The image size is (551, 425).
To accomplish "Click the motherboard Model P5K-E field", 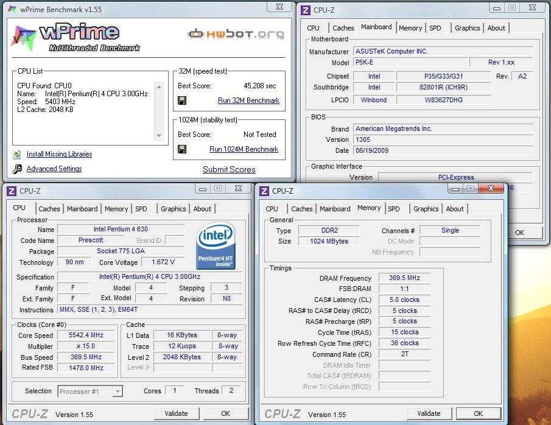I will point(410,62).
